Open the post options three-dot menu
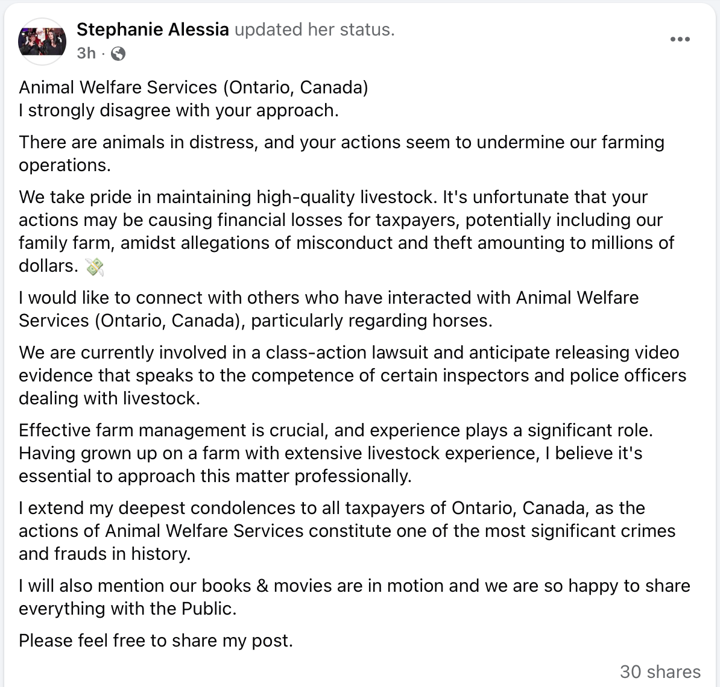The width and height of the screenshot is (720, 687). pos(680,40)
